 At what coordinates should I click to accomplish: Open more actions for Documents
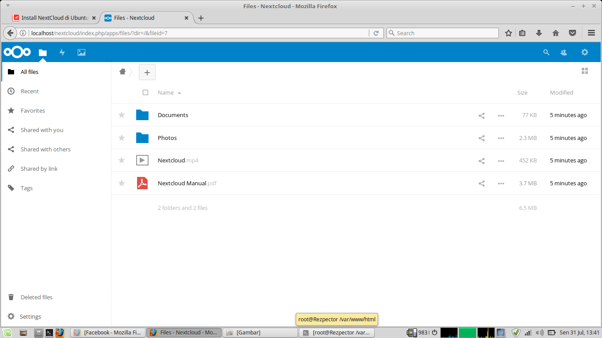click(x=501, y=115)
